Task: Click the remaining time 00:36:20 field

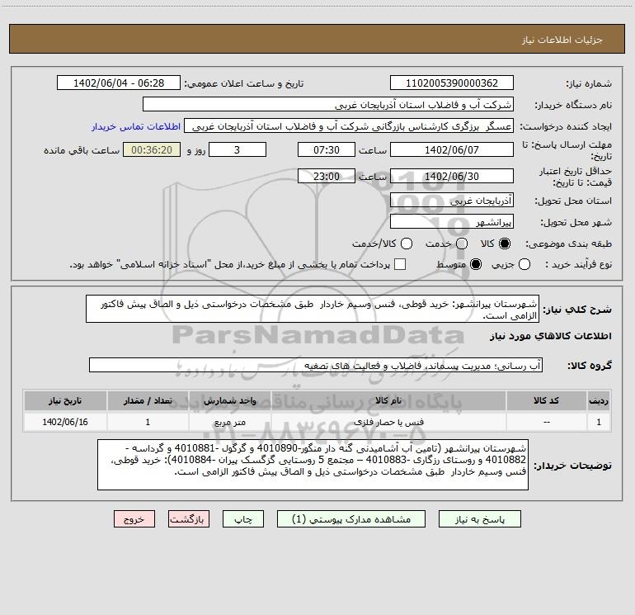Action: (152, 150)
